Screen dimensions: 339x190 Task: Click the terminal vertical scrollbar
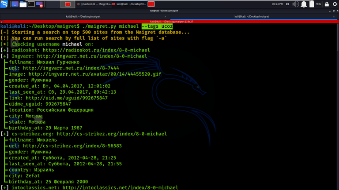pos(338,106)
